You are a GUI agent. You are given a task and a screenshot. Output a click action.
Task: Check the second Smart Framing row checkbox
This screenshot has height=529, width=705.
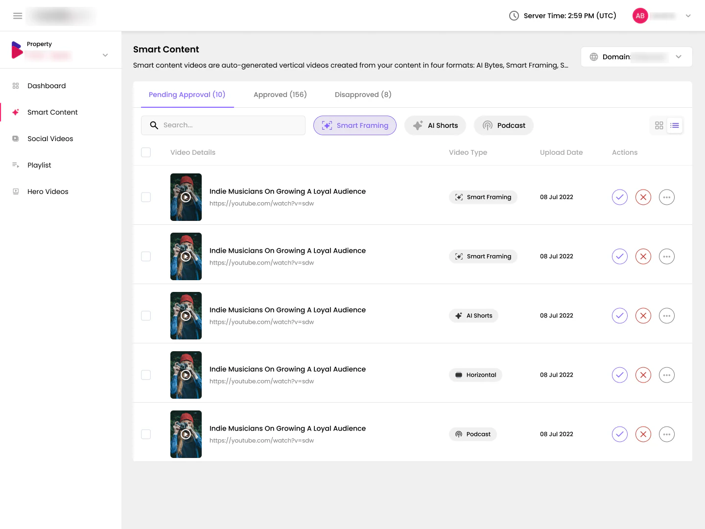point(146,256)
